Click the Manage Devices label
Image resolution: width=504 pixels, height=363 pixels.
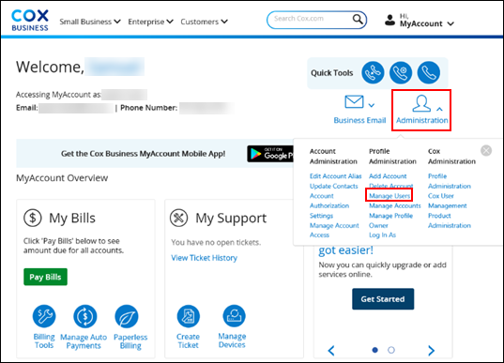(x=232, y=340)
